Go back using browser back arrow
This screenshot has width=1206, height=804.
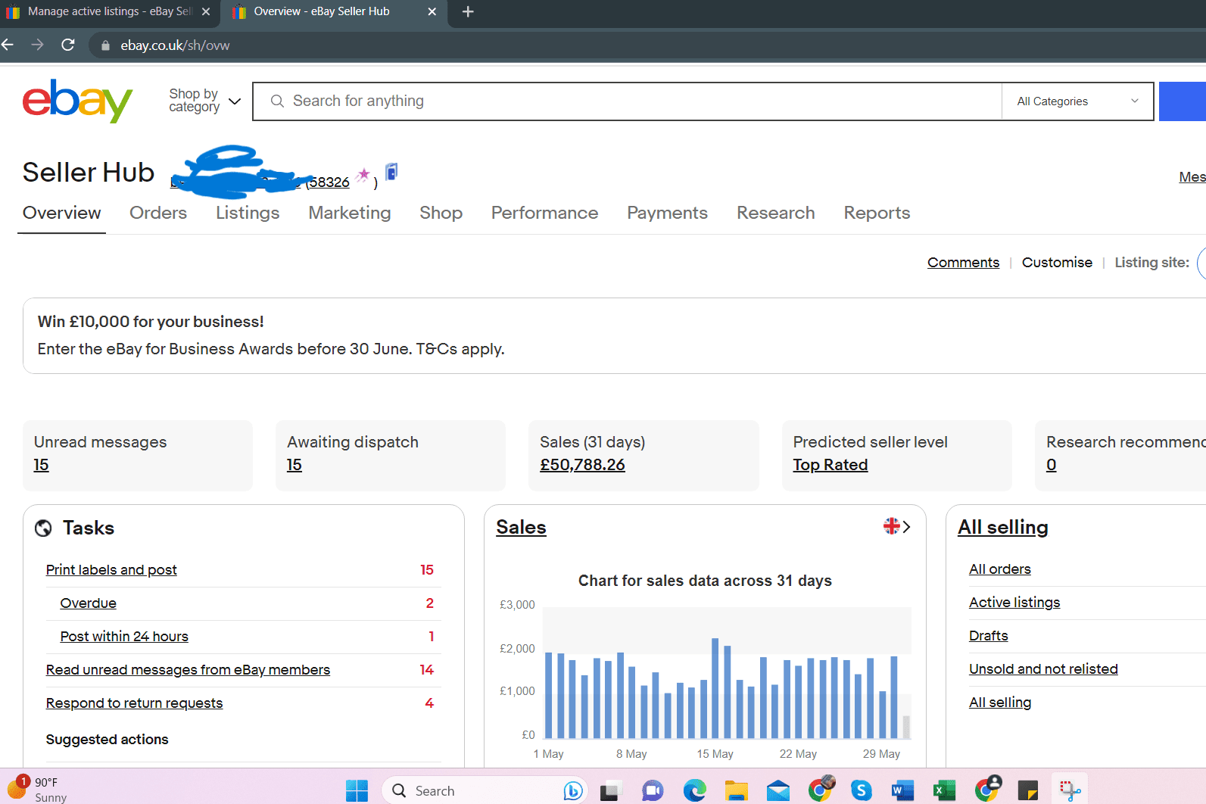pos(8,45)
